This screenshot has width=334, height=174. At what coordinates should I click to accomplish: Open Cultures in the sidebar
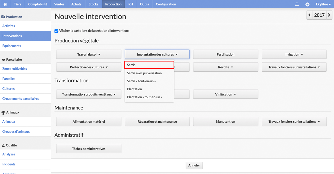coord(25,89)
